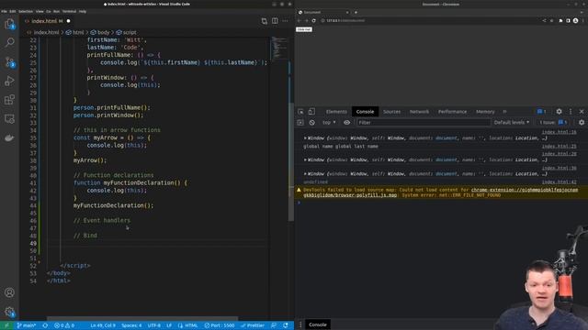Image resolution: width=588 pixels, height=330 pixels.
Task: Click the VS Code editor vertical scrollbar
Action: point(290,161)
